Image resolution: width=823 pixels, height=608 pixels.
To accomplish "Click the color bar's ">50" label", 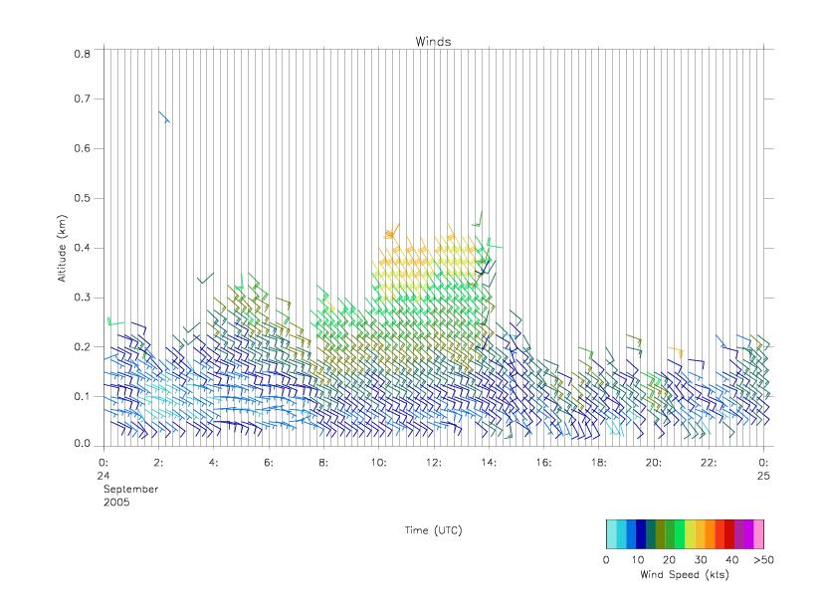I will 763,559.
